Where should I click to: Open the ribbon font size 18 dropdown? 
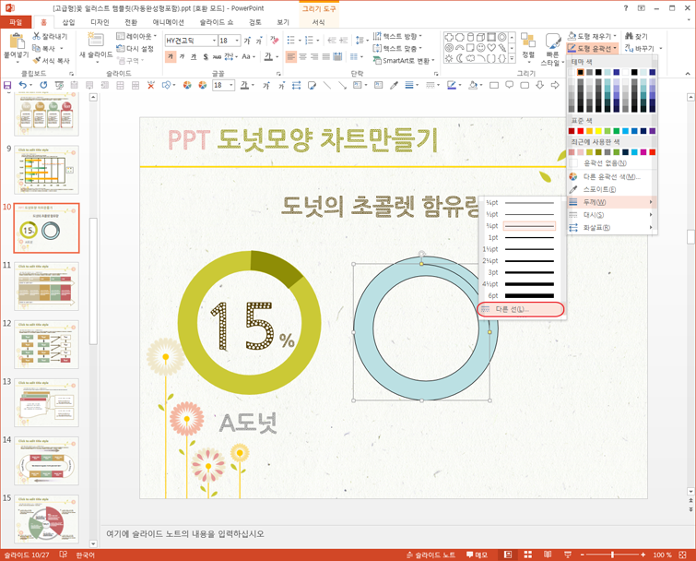[237, 41]
